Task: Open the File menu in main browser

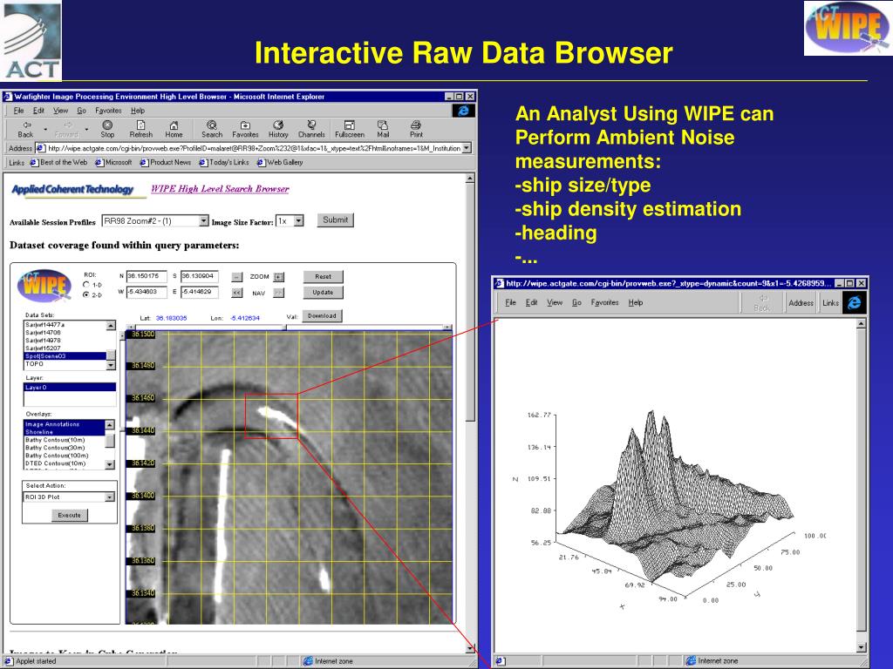Action: pos(19,111)
